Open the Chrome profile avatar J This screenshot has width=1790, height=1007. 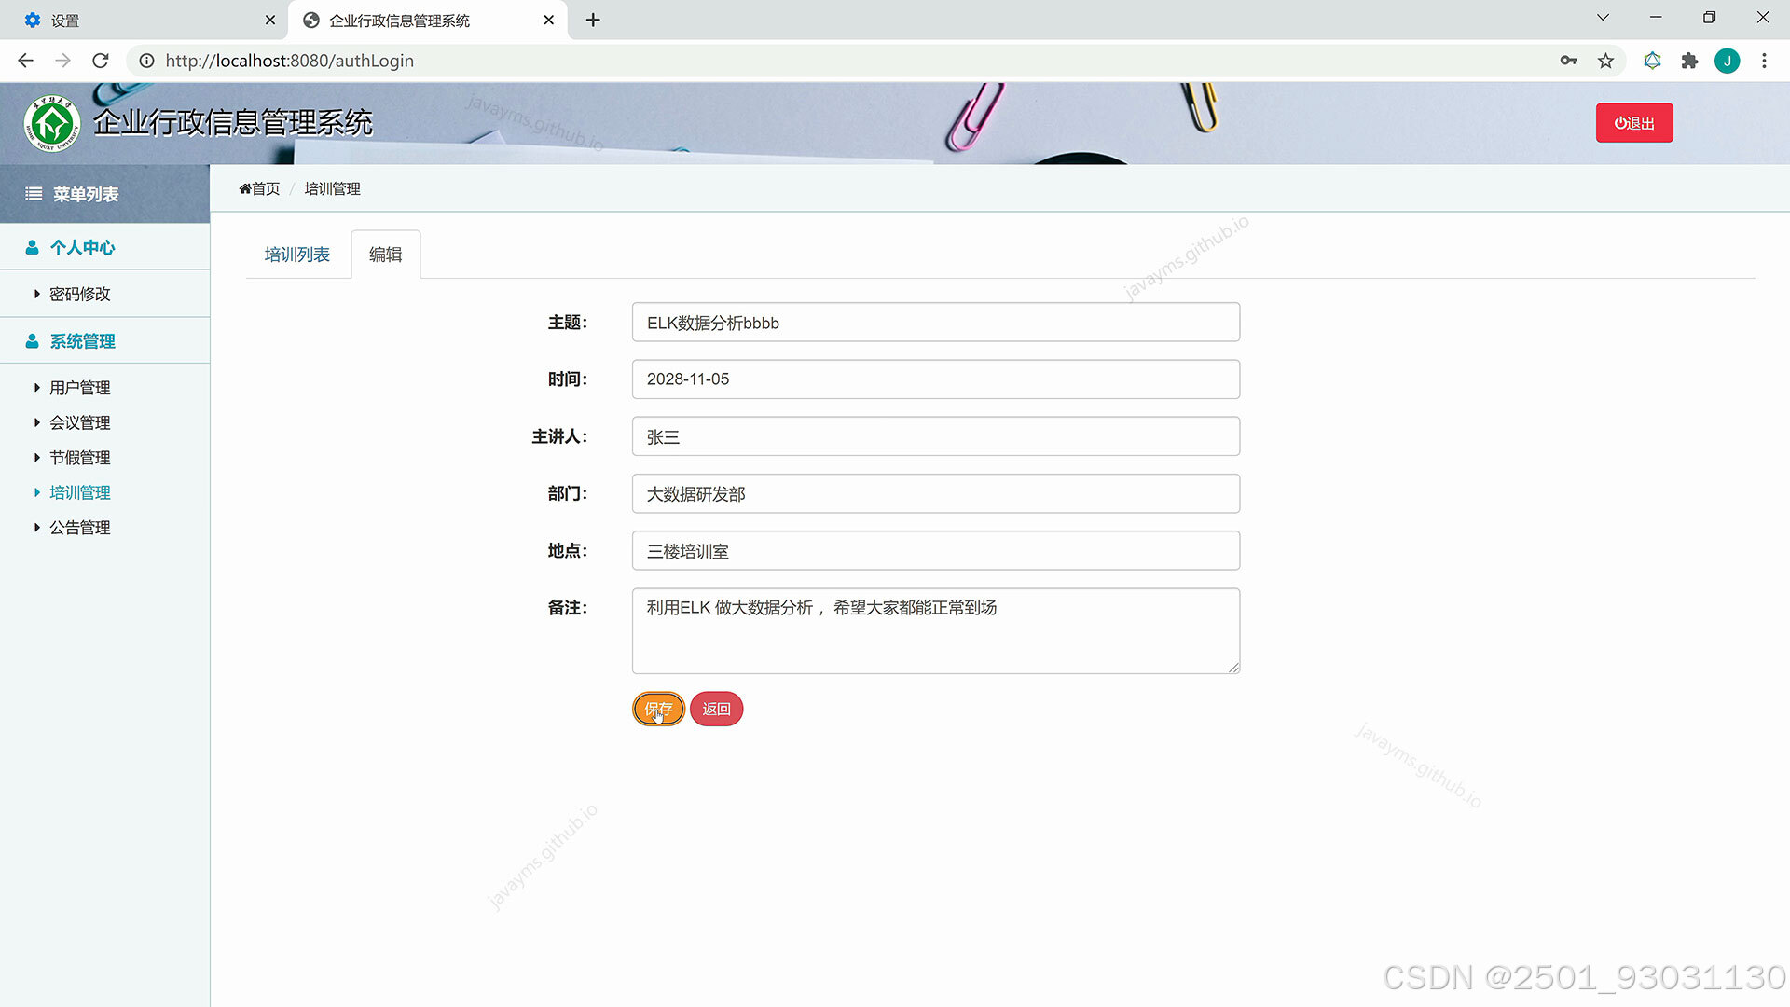pyautogui.click(x=1727, y=61)
